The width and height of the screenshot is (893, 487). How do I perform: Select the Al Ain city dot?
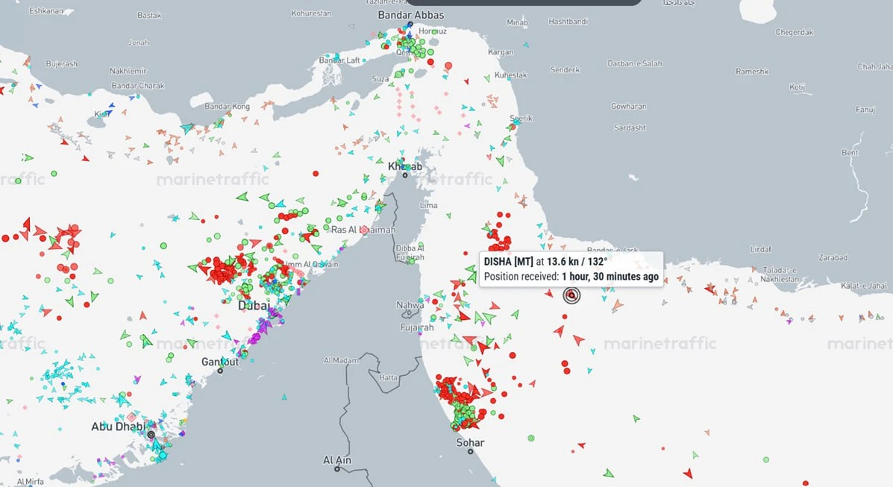click(337, 469)
